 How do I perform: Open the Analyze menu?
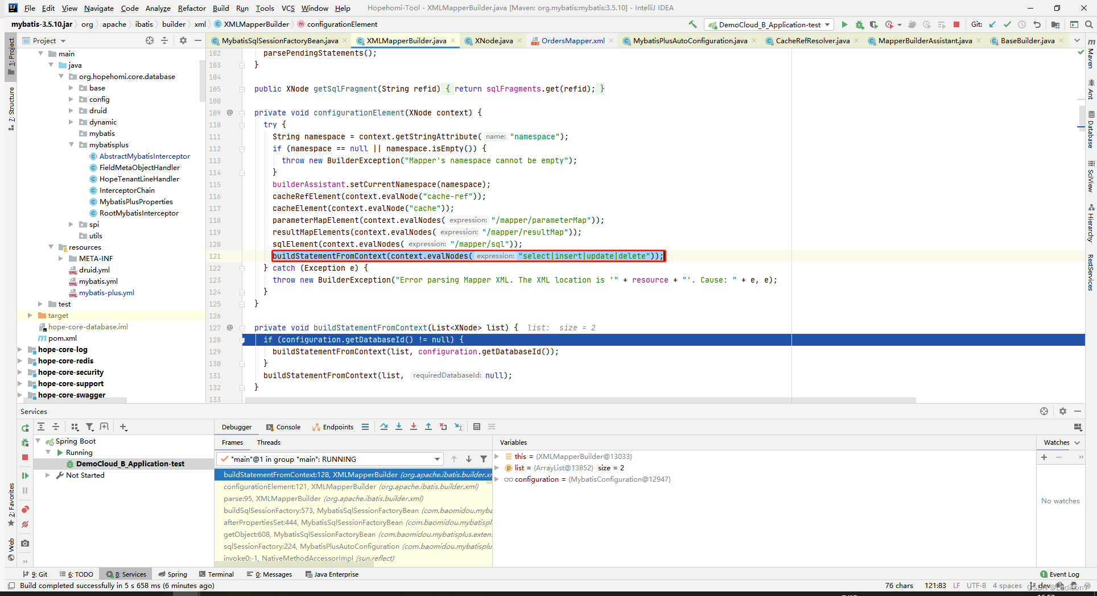click(158, 8)
